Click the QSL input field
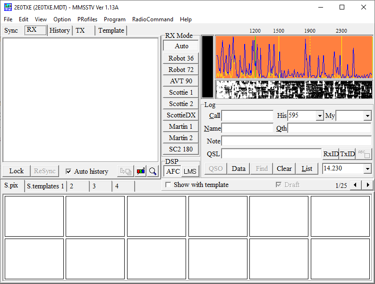This screenshot has height=284, width=375. pyautogui.click(x=271, y=154)
